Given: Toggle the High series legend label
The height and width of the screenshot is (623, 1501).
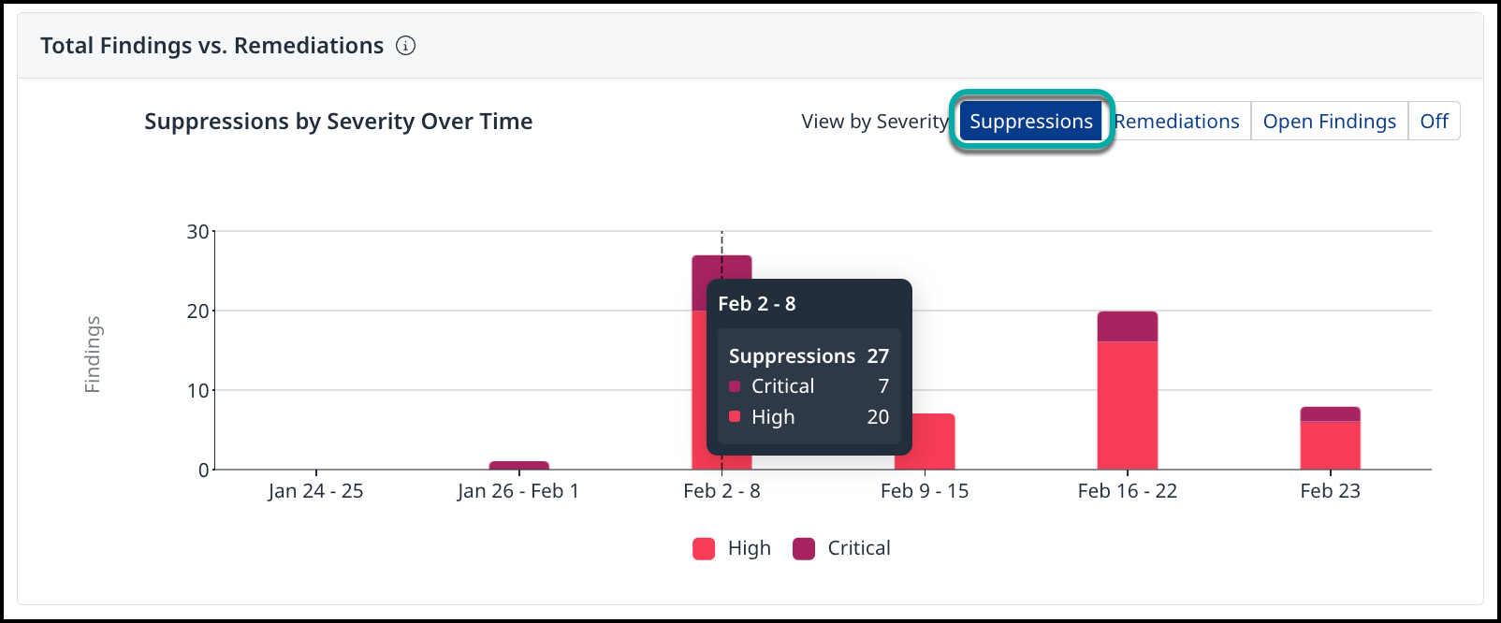Looking at the screenshot, I should (749, 549).
